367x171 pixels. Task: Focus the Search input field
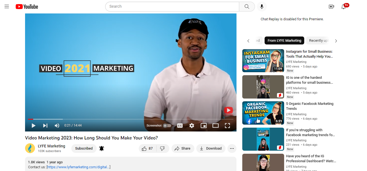point(172,7)
